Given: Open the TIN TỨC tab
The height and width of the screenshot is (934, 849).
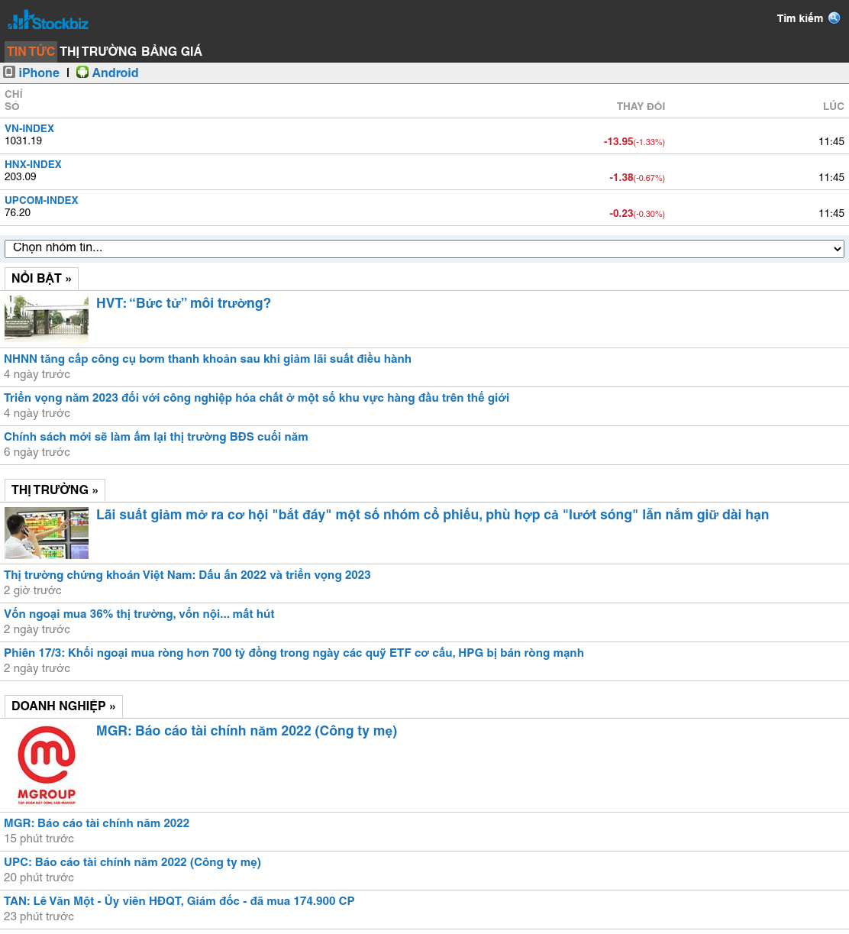Looking at the screenshot, I should pos(31,51).
